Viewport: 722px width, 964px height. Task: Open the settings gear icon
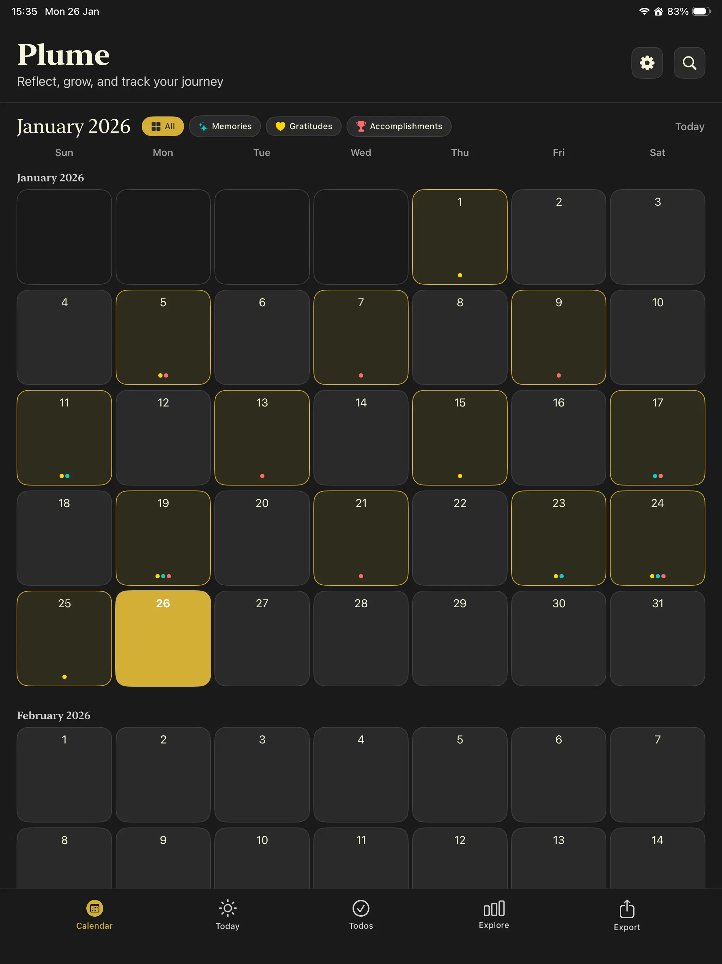click(x=647, y=63)
